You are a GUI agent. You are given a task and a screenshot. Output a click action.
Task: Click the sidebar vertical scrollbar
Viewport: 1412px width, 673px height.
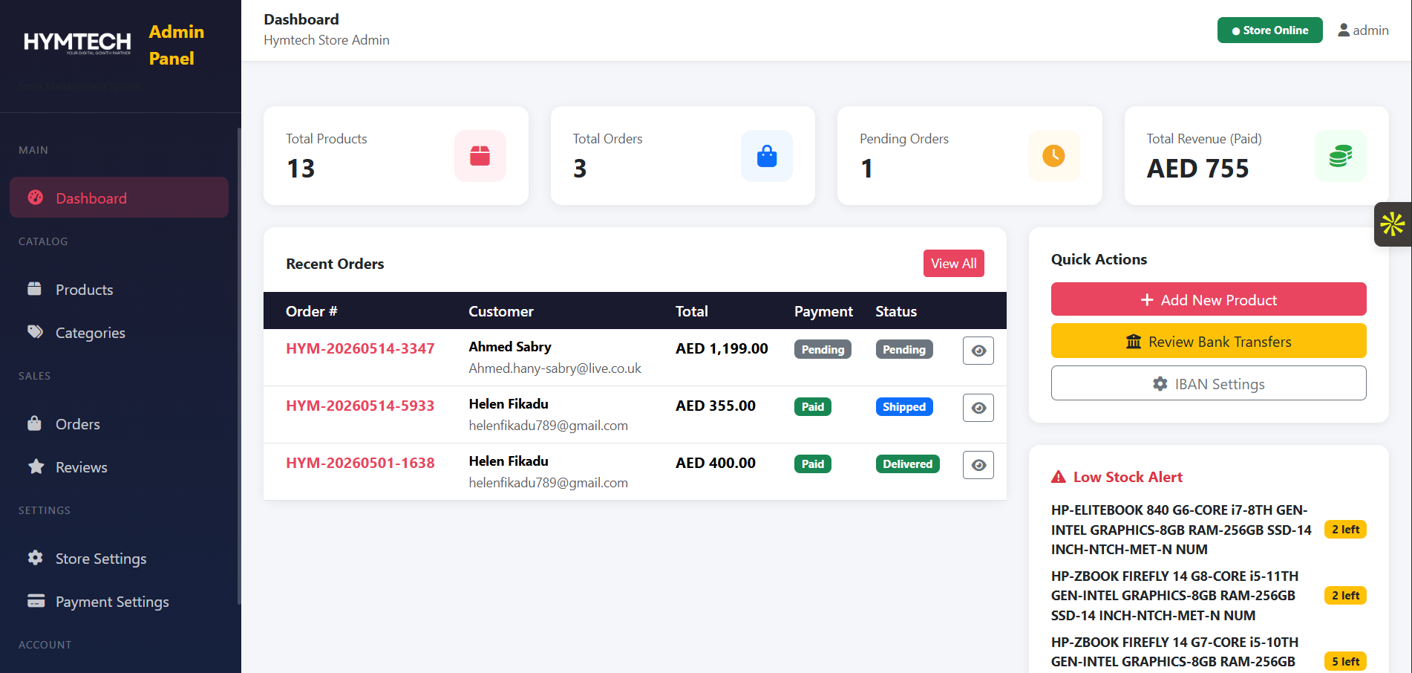[x=239, y=365]
